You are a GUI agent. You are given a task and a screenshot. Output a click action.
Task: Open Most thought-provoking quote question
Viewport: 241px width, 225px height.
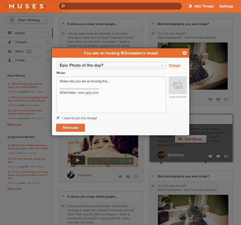click(25, 85)
